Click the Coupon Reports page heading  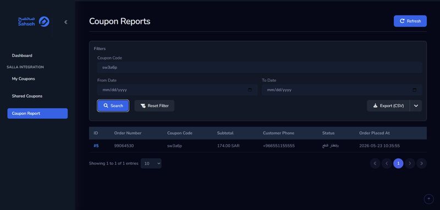pos(119,21)
